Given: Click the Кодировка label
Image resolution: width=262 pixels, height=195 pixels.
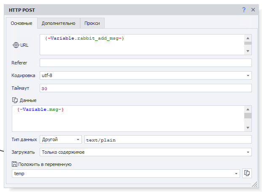Looking at the screenshot, I should pos(23,75).
